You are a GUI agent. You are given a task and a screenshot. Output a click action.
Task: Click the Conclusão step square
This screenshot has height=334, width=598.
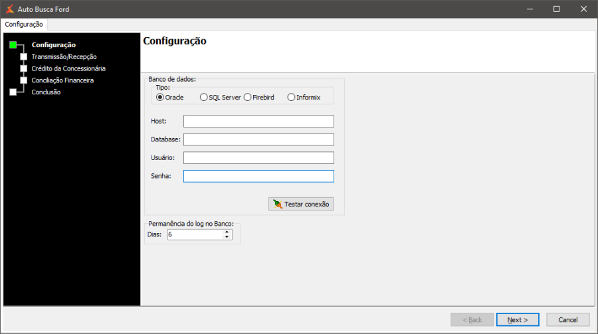(x=13, y=92)
